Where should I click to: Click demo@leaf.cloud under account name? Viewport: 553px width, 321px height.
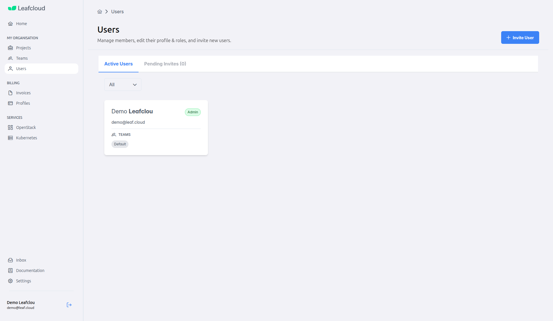click(x=20, y=308)
